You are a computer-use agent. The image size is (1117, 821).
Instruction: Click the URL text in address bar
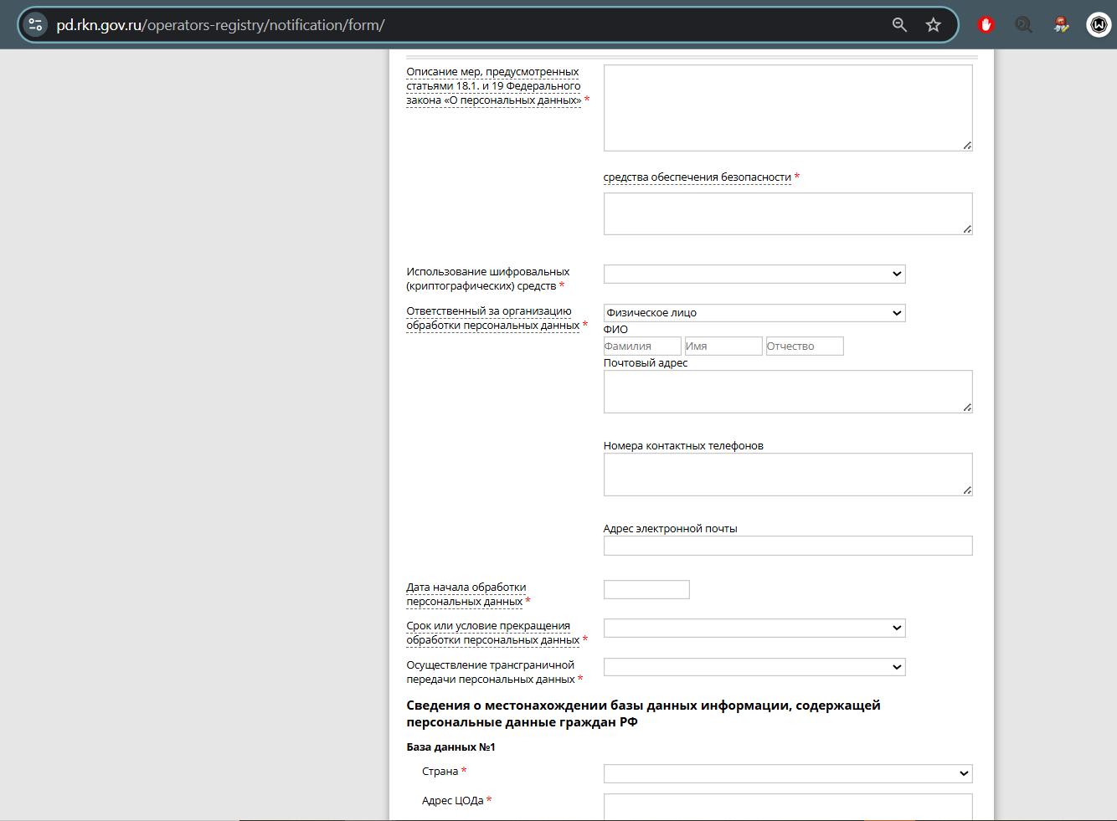[220, 25]
